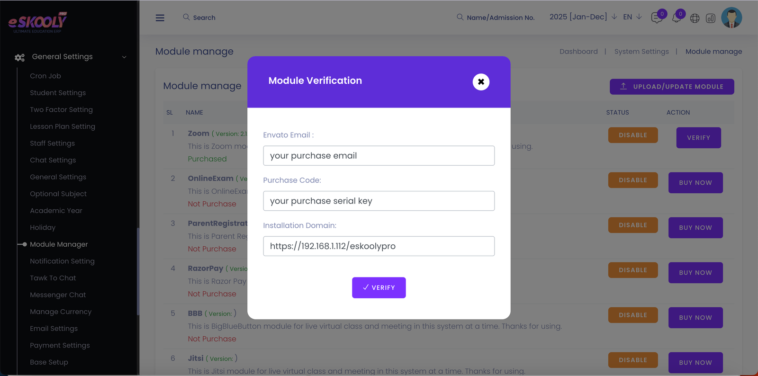
Task: Click the hamburger menu icon
Action: [x=160, y=18]
